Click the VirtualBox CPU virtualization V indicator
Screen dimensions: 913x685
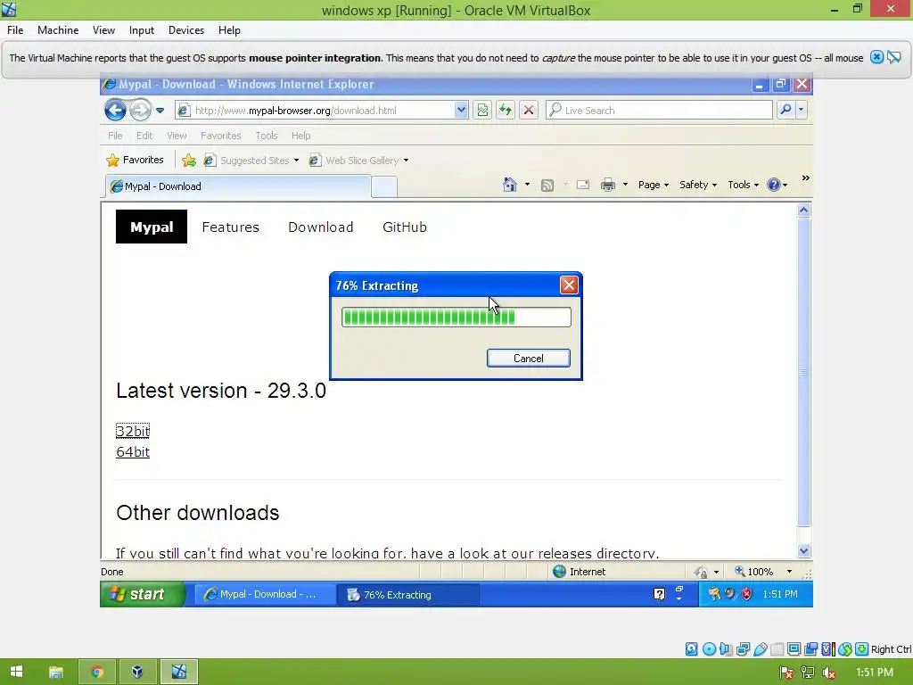click(827, 649)
